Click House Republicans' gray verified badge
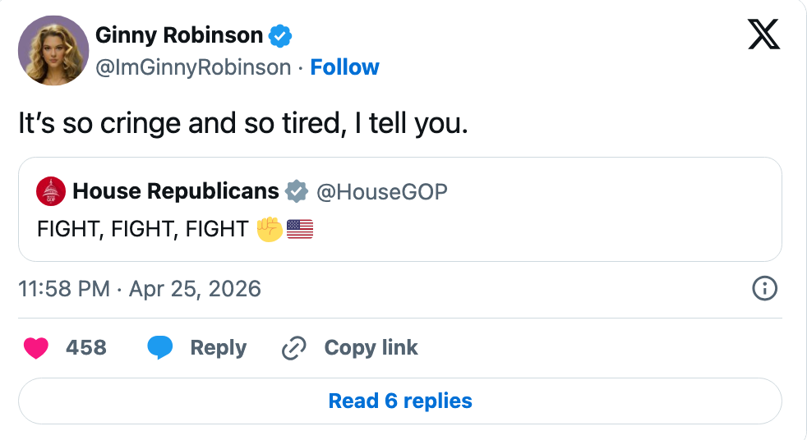The image size is (807, 440). [x=296, y=191]
